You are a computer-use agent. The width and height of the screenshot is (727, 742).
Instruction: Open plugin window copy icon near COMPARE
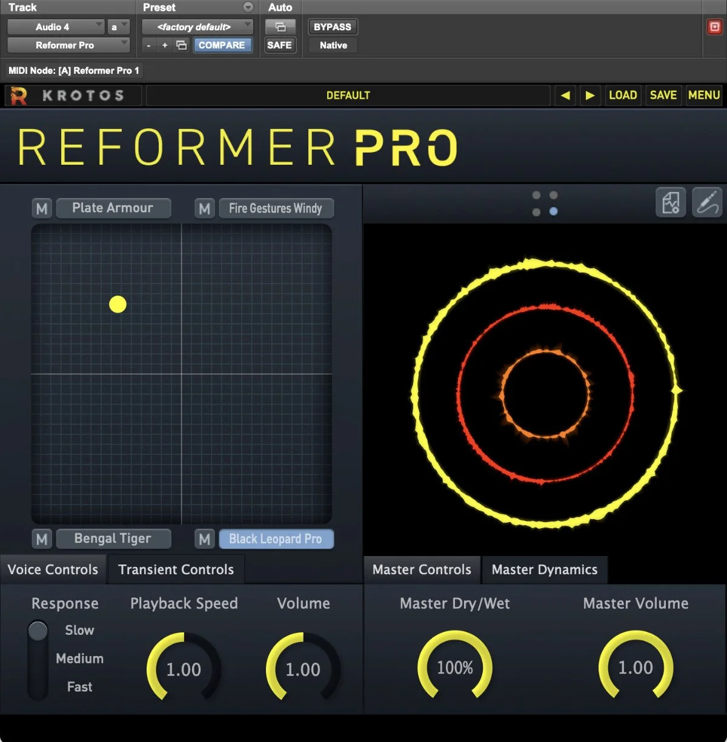point(181,45)
